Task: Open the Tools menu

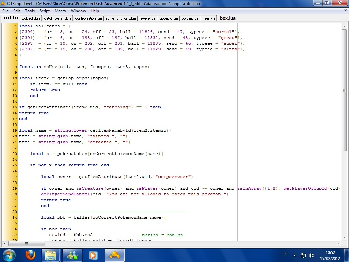Action: pos(30,11)
